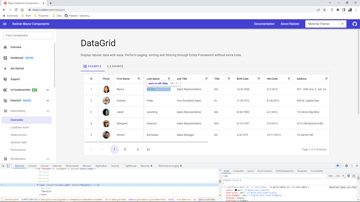
Task: Open a new browser tab
Action: pyautogui.click(x=51, y=3)
